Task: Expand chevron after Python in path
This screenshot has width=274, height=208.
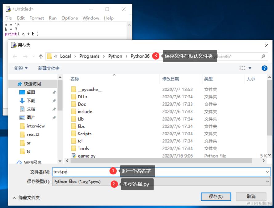Action: [x=126, y=56]
